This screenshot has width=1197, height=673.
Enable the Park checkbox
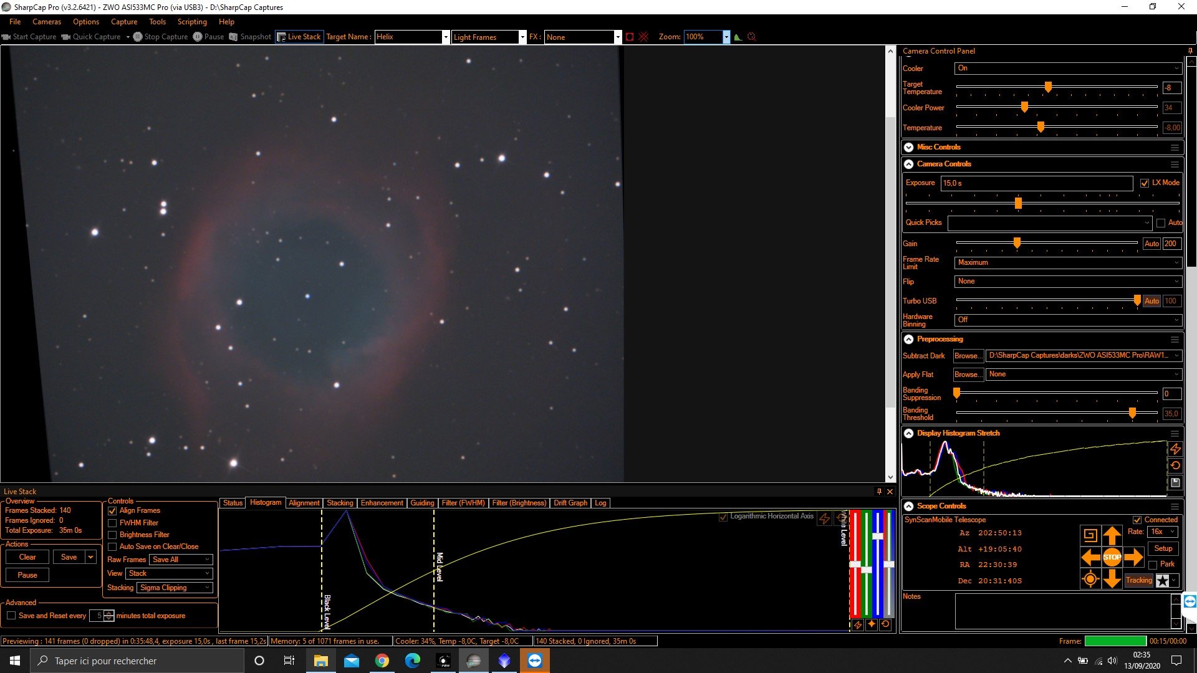pos(1153,565)
